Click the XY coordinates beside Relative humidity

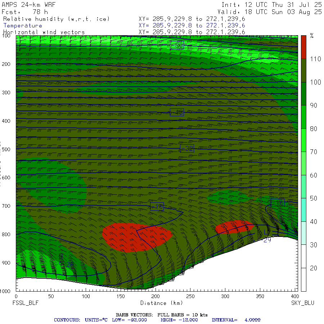(192, 19)
